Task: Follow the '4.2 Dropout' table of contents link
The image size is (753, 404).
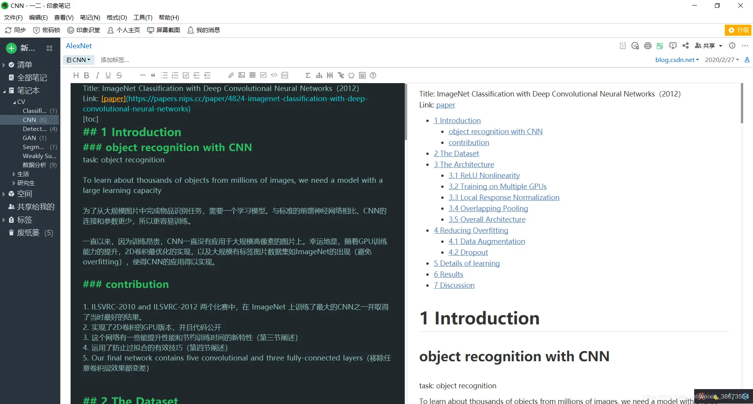Action: tap(468, 252)
